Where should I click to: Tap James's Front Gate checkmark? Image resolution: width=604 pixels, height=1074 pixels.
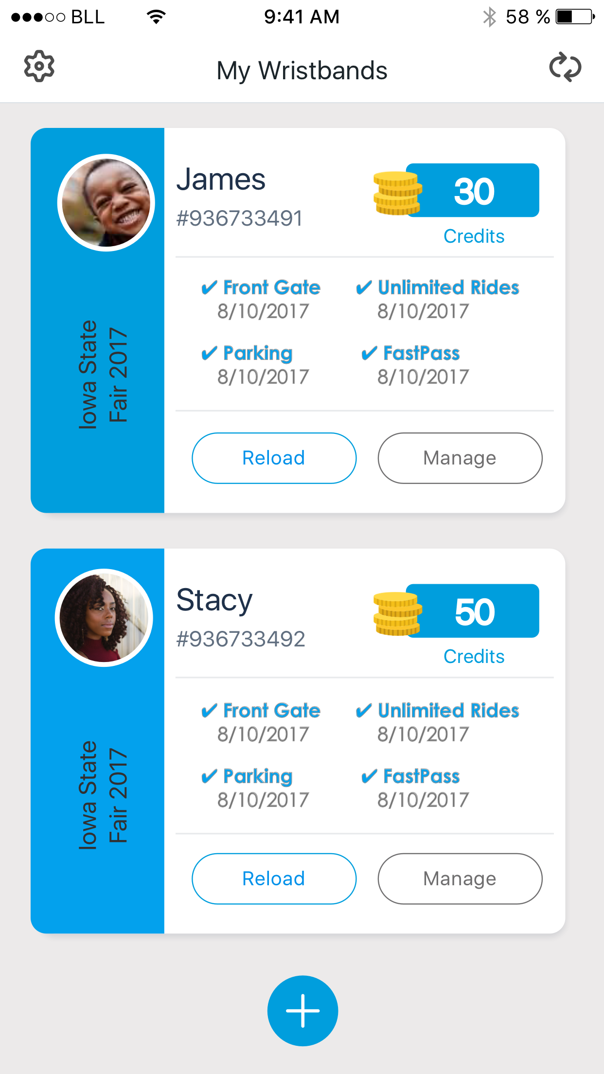(x=209, y=287)
